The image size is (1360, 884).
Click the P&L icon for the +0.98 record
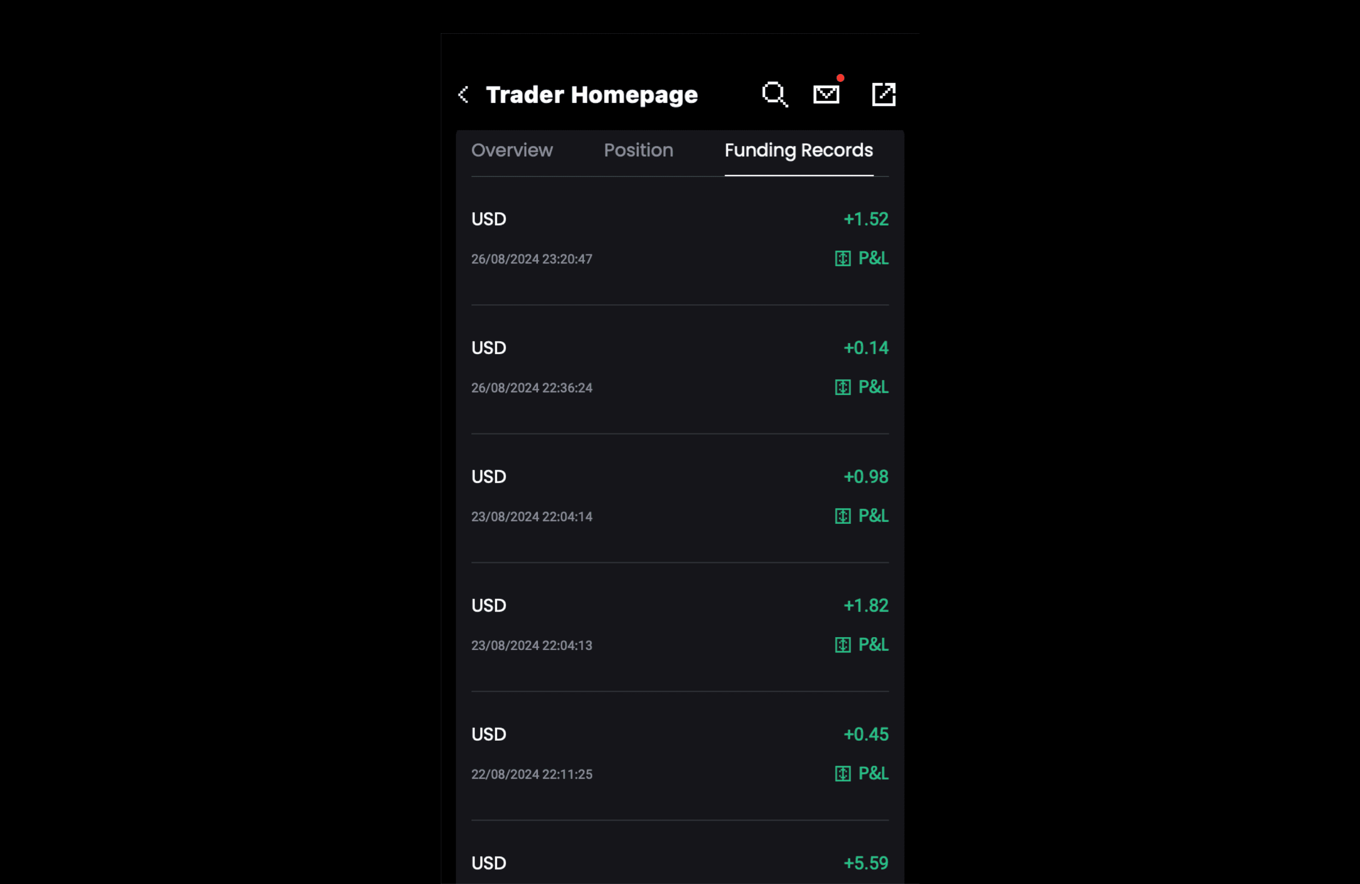click(843, 516)
